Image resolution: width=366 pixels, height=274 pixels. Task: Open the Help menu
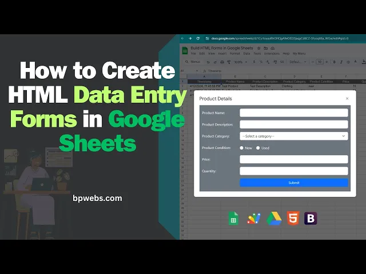pos(286,54)
